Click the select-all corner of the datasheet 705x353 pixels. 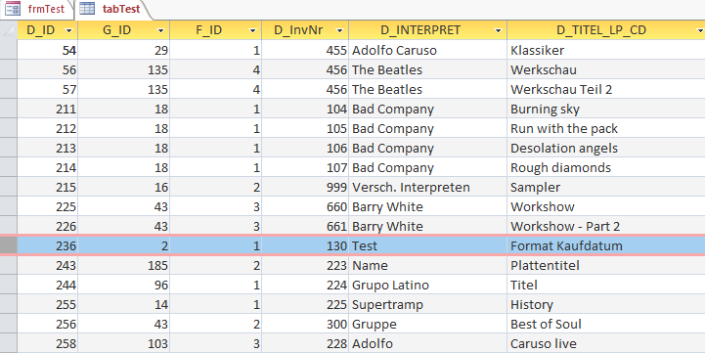pos(9,30)
